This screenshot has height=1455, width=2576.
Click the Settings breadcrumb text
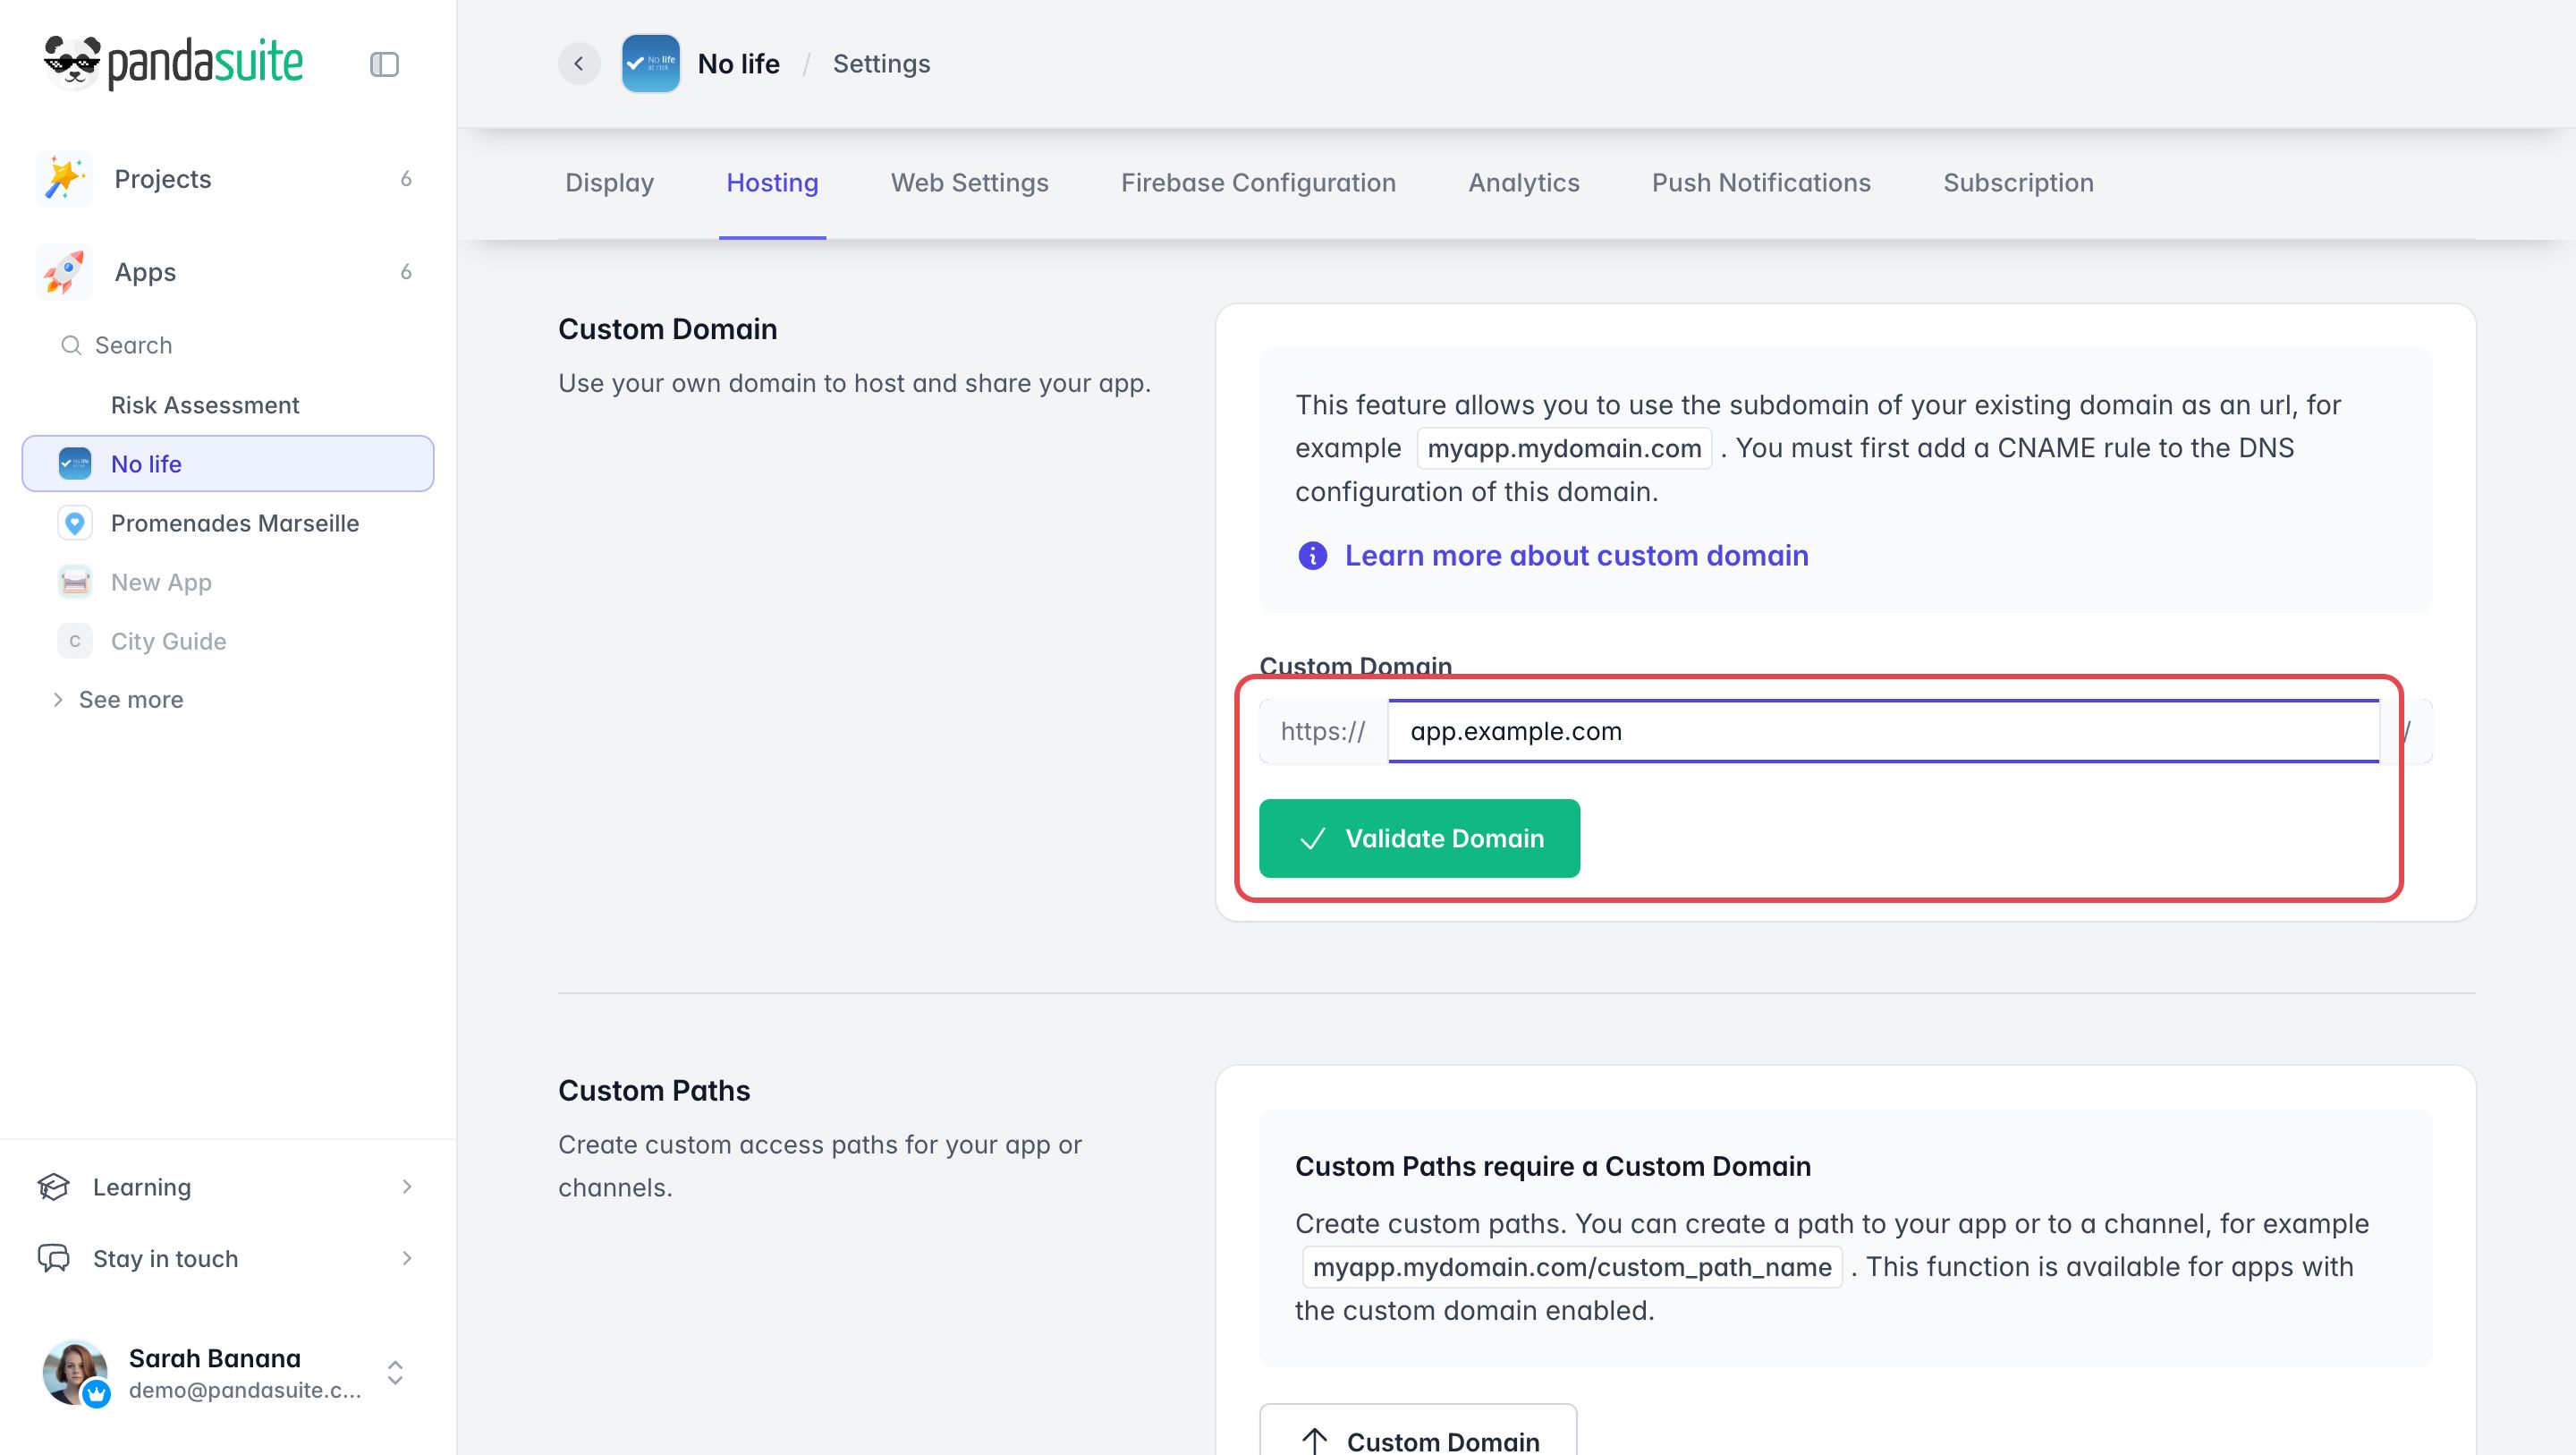[881, 64]
